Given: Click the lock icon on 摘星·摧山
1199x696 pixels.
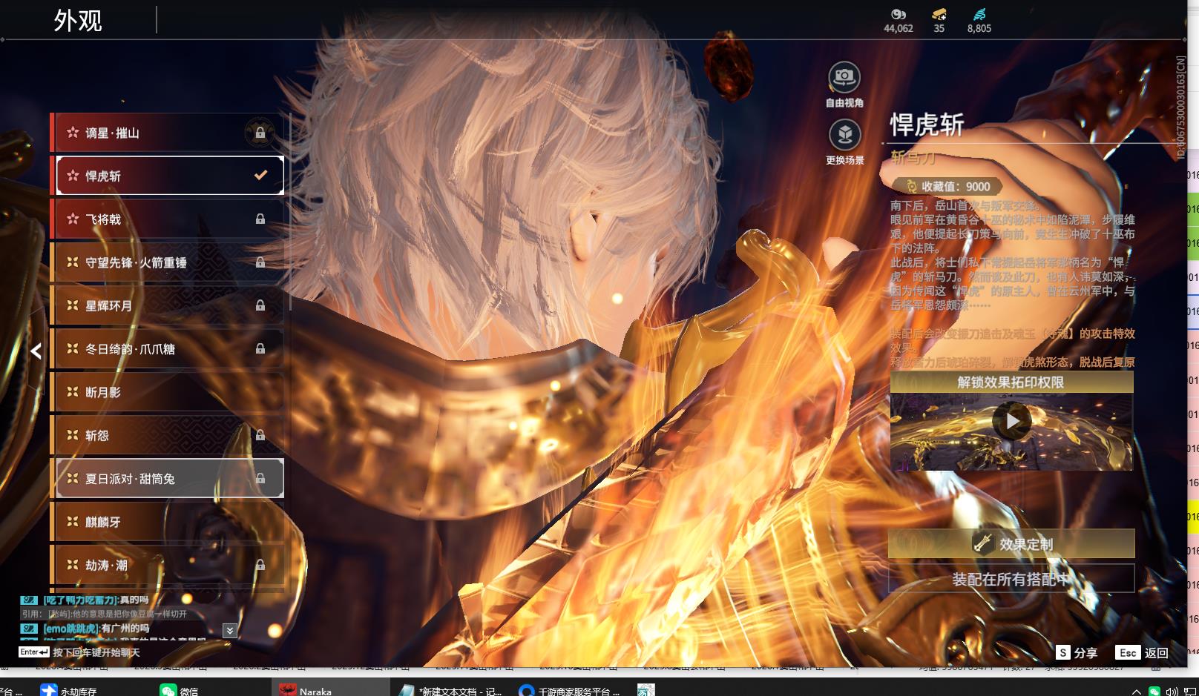Looking at the screenshot, I should coord(260,133).
